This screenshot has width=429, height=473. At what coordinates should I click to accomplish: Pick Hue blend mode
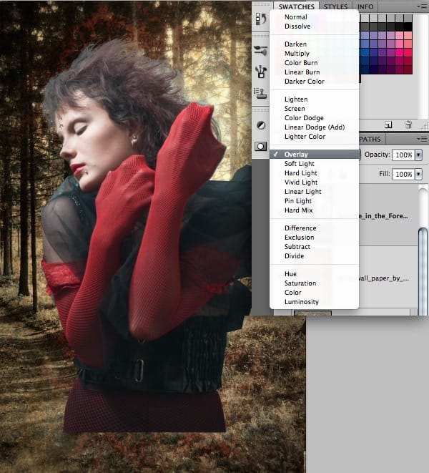(314, 274)
